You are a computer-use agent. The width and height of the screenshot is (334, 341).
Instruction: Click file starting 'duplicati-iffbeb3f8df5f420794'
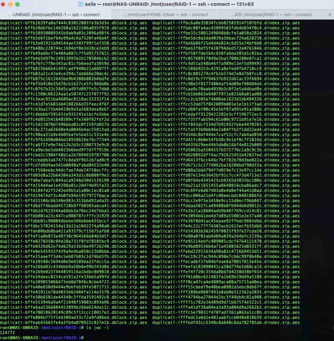click(226, 48)
